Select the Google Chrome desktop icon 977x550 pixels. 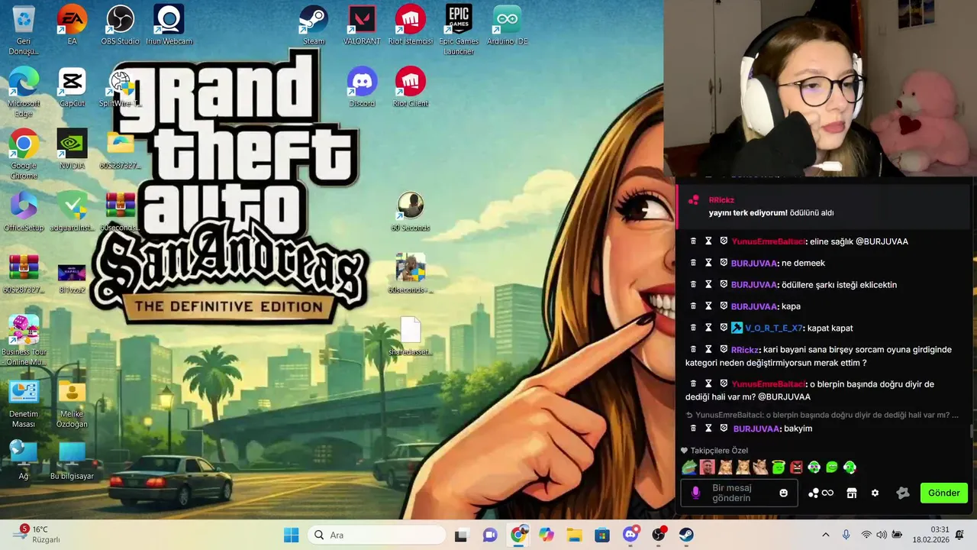pos(24,154)
